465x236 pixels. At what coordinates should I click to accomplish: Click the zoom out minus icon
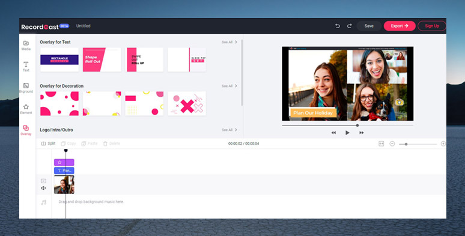[392, 144]
